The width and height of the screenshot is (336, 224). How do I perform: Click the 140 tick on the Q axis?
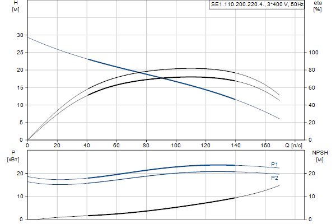pyautogui.click(x=236, y=146)
